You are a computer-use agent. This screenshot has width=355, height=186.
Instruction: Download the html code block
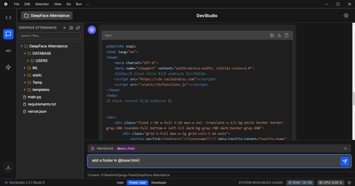coord(279,36)
